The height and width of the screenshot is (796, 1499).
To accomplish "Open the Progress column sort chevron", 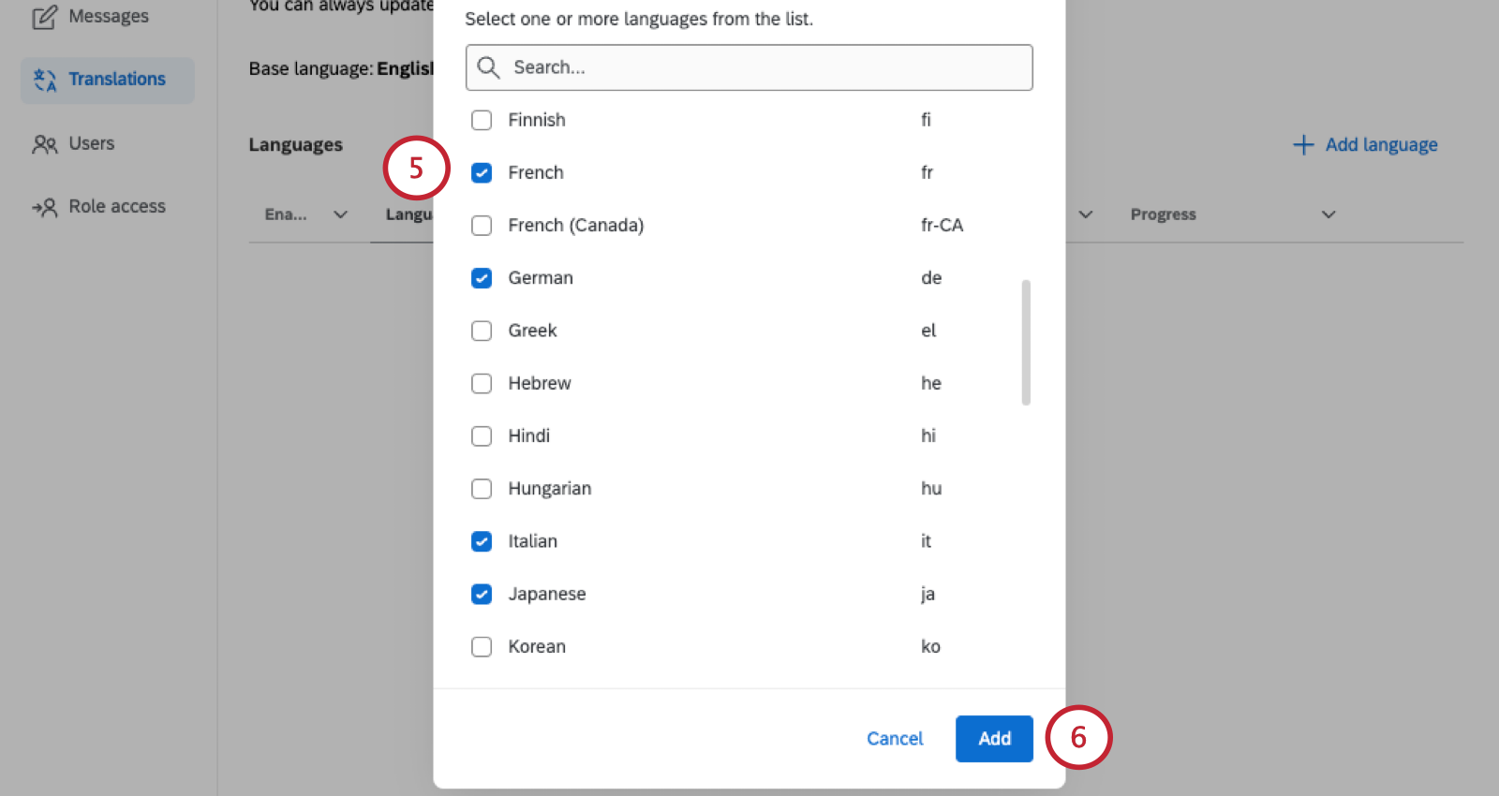I will (1328, 214).
